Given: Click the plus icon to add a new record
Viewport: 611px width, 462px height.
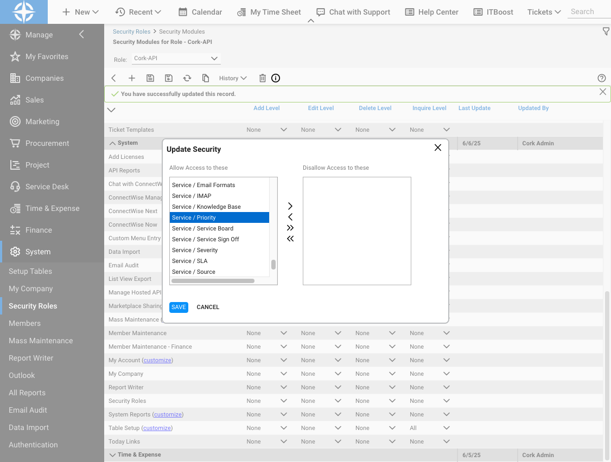Looking at the screenshot, I should pyautogui.click(x=132, y=78).
